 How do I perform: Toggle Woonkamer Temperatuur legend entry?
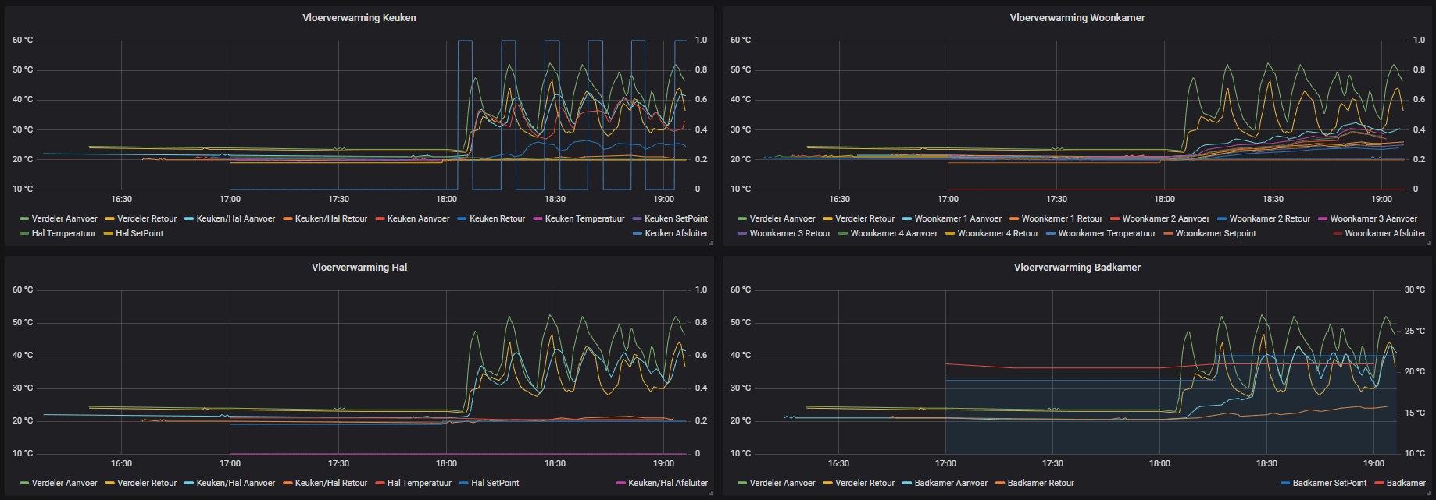pyautogui.click(x=1107, y=234)
